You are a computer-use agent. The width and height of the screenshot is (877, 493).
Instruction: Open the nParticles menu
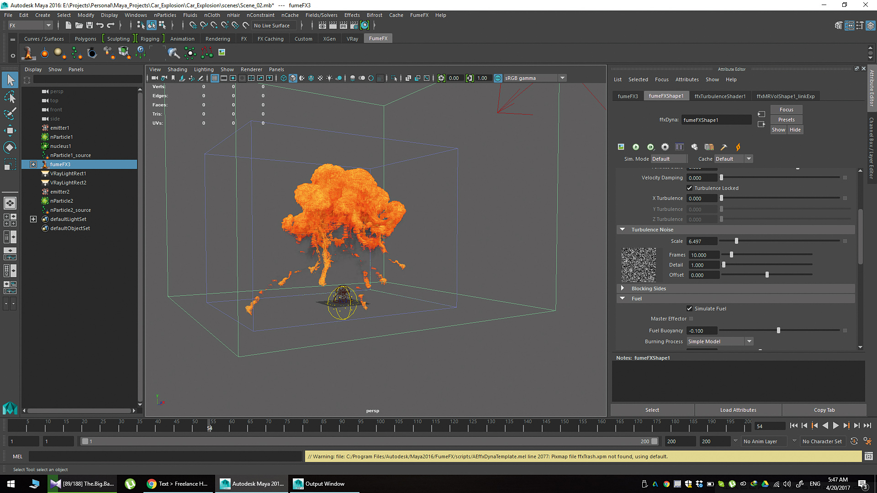click(165, 15)
